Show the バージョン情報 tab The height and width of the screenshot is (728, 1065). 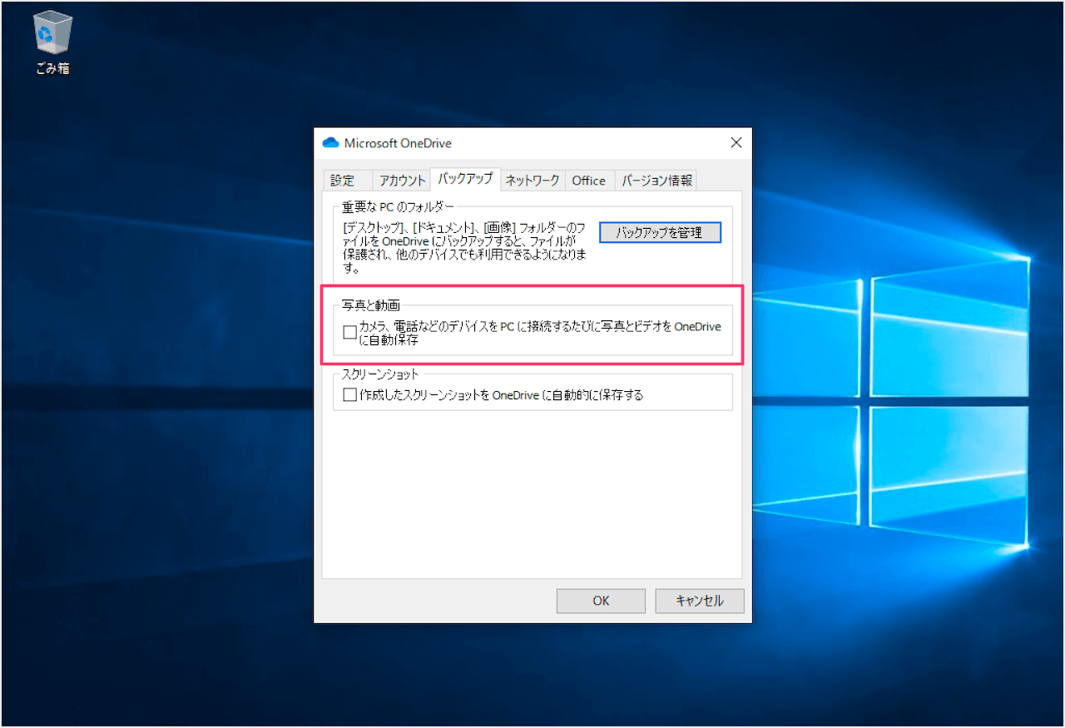coord(656,181)
